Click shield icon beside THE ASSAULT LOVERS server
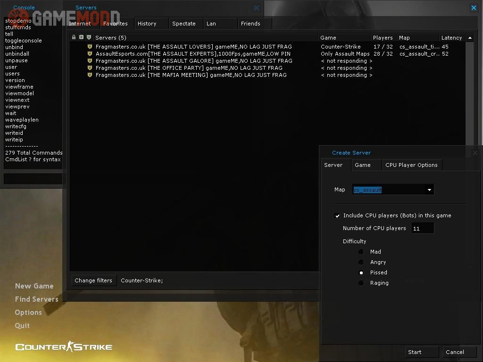The height and width of the screenshot is (362, 483). (x=90, y=47)
